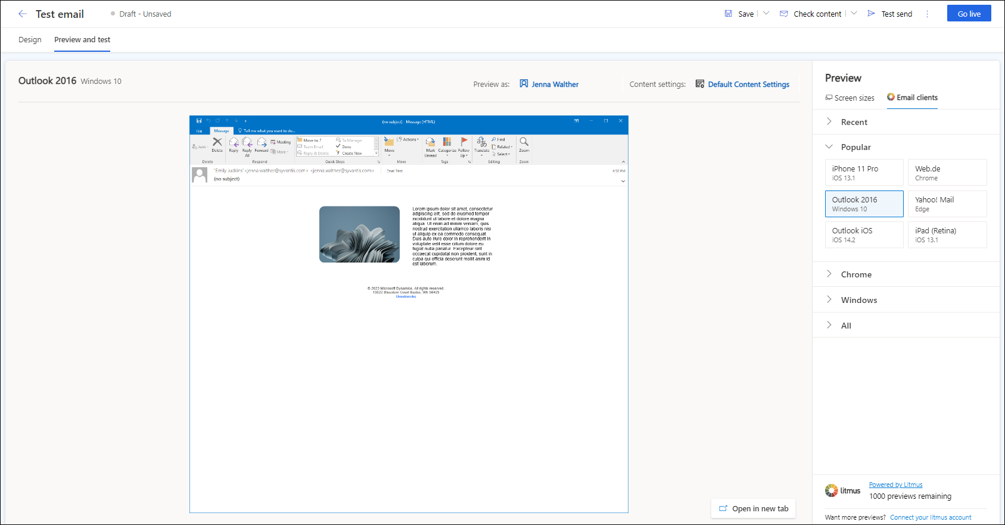
Task: Select the Preview and test tab
Action: click(82, 40)
